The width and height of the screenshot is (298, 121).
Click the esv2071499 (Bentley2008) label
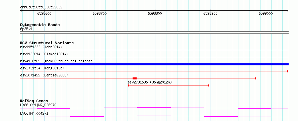point(44,75)
